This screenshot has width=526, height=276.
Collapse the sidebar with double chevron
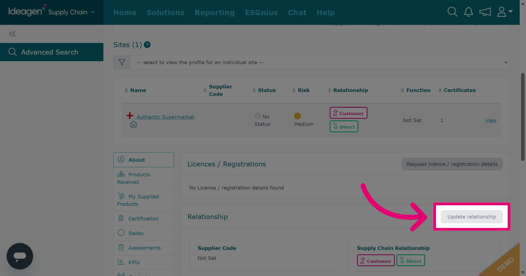tap(12, 34)
